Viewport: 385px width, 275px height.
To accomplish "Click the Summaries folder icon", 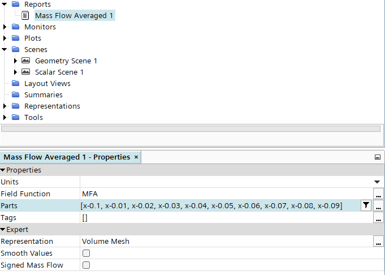I will pyautogui.click(x=15, y=94).
